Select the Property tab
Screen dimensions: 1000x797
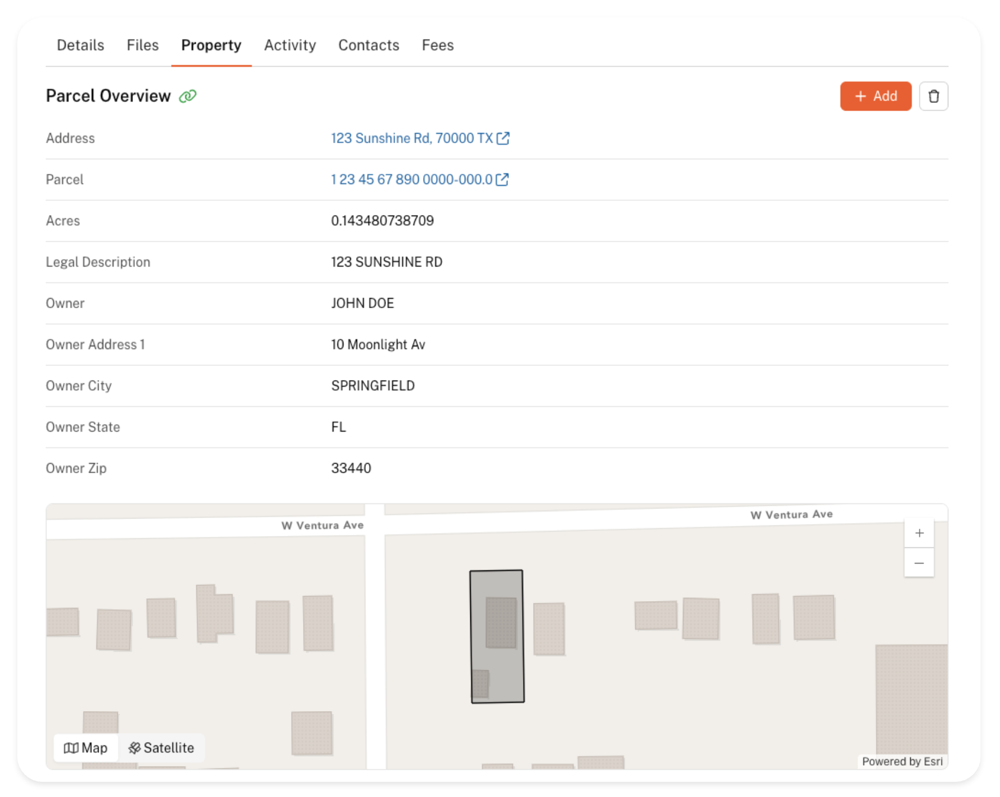(211, 45)
